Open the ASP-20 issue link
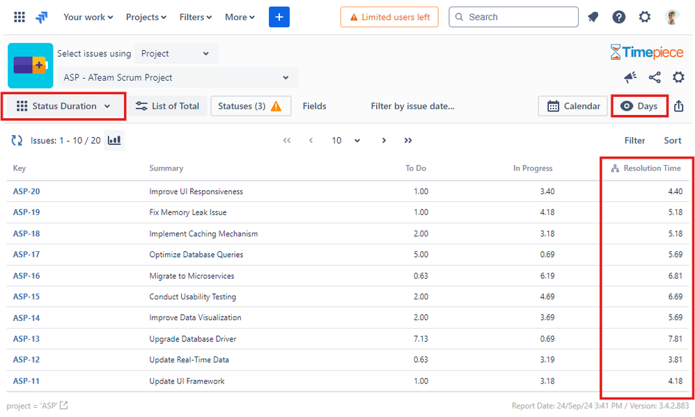The image size is (695, 417). (x=26, y=191)
